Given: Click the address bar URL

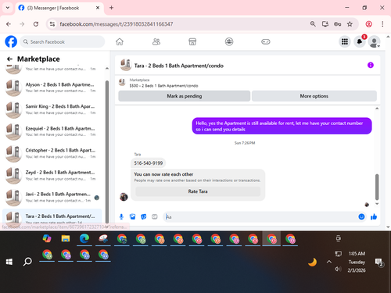Looking at the screenshot, I should coord(117,24).
